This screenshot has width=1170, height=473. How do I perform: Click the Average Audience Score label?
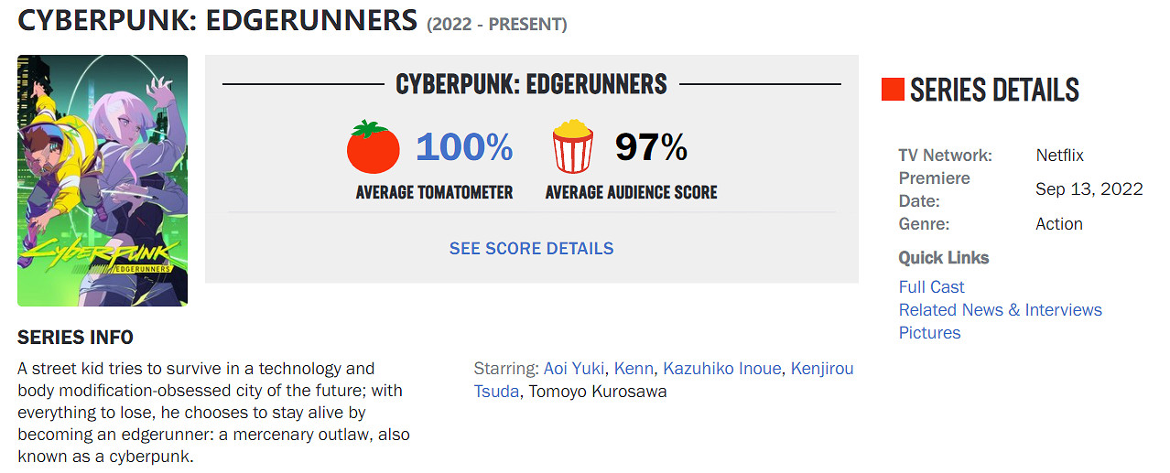[x=631, y=192]
